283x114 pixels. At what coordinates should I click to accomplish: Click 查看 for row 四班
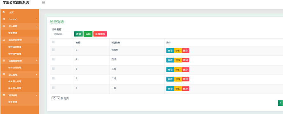tap(170, 60)
